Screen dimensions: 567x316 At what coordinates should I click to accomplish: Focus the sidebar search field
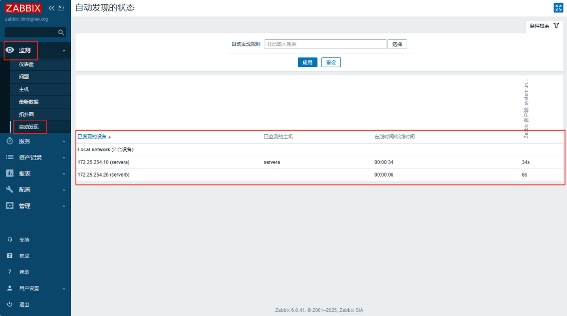(35, 33)
